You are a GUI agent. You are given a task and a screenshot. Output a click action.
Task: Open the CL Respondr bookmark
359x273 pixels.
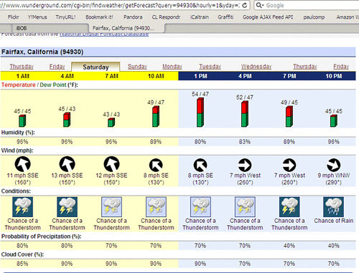coord(166,17)
